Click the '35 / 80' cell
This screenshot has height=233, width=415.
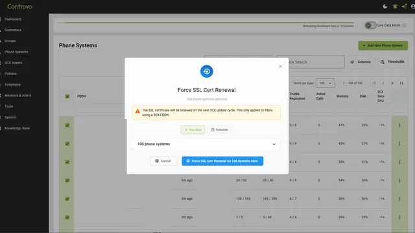click(x=268, y=181)
